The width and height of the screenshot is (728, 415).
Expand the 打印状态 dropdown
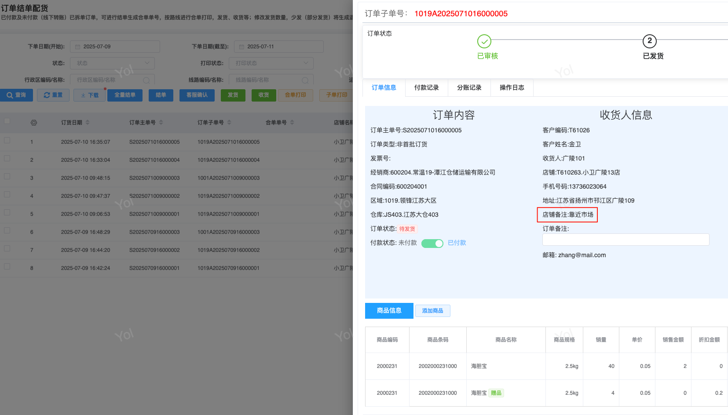tap(271, 63)
